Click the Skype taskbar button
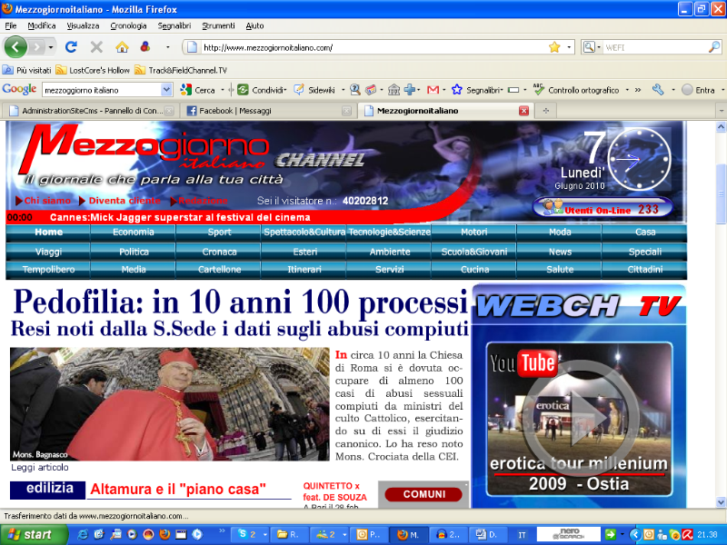 250,534
